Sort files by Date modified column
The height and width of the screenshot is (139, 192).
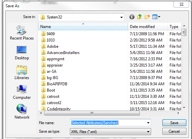(147, 27)
